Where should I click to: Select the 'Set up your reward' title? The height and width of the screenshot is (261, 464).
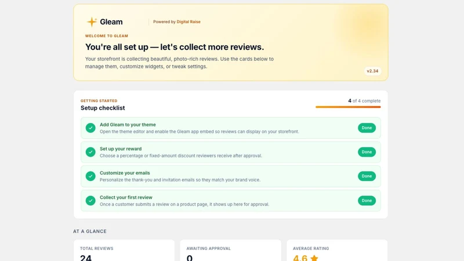(x=121, y=149)
